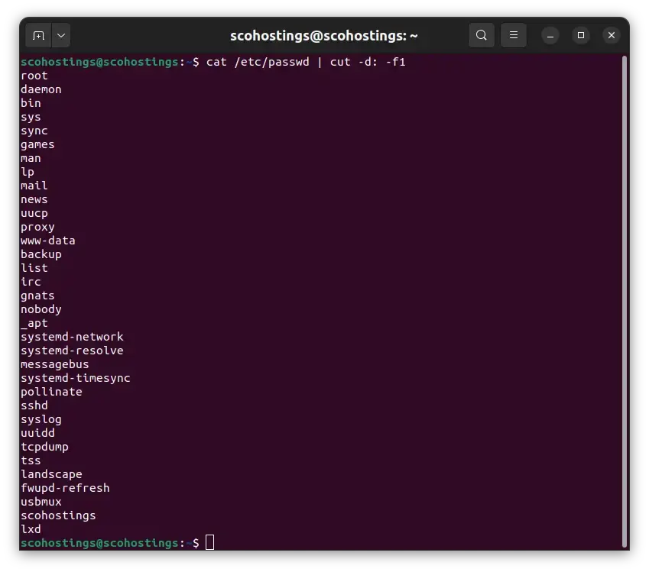The width and height of the screenshot is (649, 572).
Task: Click the output line usbmux
Action: [41, 501]
